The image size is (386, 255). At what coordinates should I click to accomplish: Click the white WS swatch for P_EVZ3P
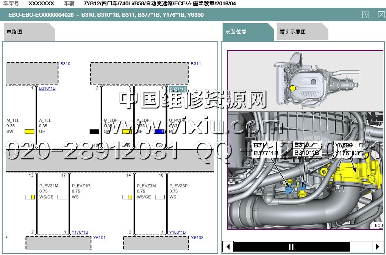point(159,197)
